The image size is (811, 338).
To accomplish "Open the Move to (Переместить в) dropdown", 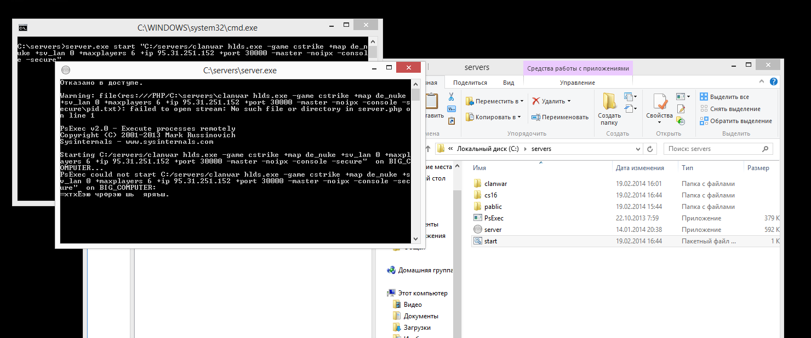I will coord(494,101).
